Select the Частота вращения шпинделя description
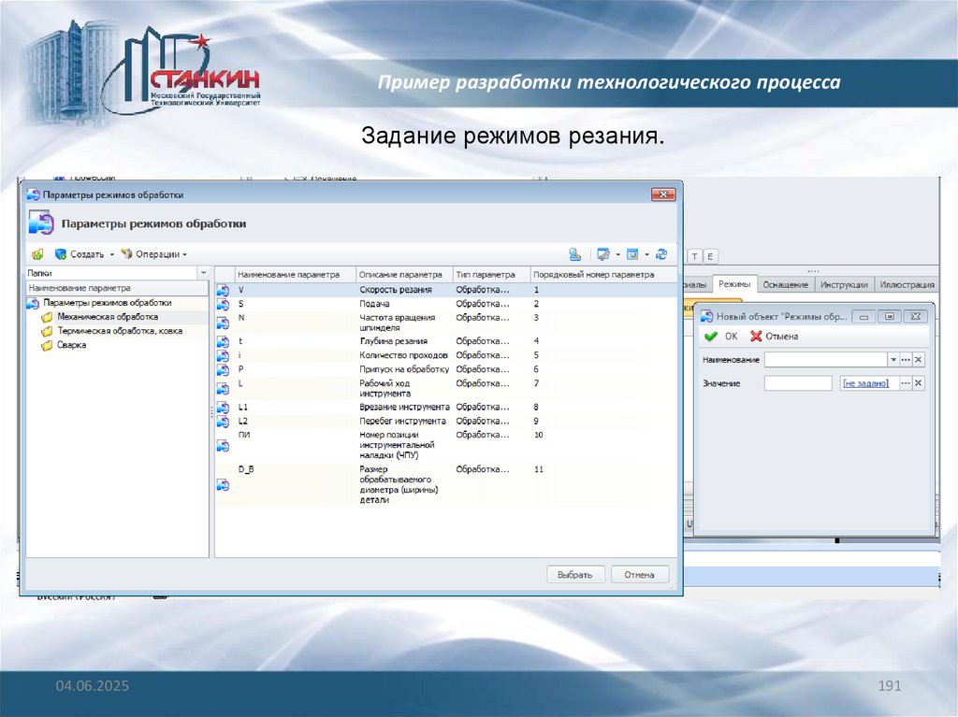This screenshot has height=717, width=958. pyautogui.click(x=397, y=323)
